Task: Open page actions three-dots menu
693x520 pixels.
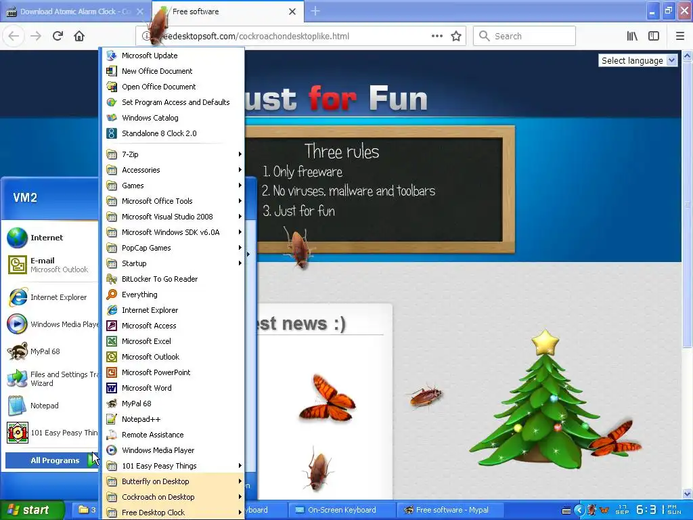Action: click(x=437, y=36)
